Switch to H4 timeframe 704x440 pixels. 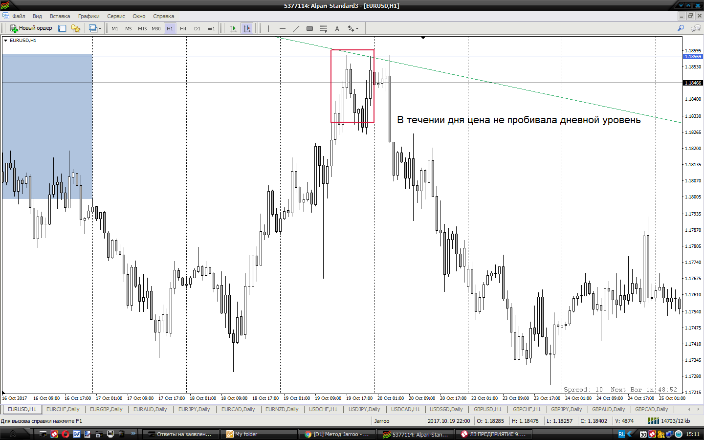coord(183,28)
